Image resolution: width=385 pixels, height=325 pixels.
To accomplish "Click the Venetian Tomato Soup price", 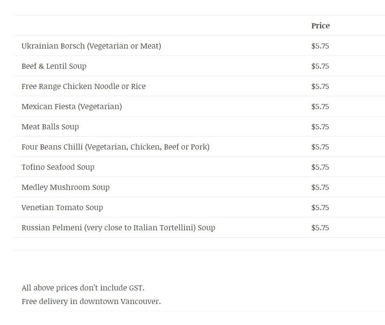I will click(320, 207).
